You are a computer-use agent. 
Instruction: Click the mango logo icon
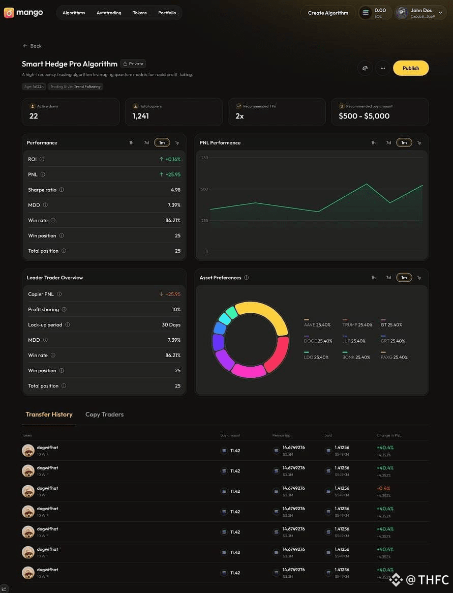pos(9,13)
